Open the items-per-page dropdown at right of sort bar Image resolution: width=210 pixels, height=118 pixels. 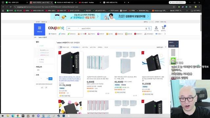coord(161,47)
